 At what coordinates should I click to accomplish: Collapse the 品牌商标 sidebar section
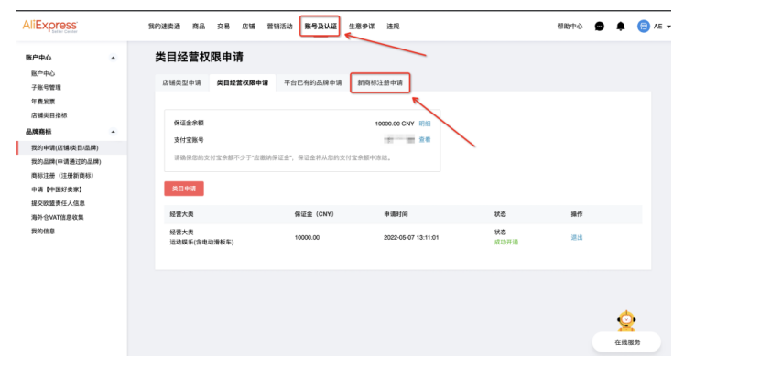(113, 132)
